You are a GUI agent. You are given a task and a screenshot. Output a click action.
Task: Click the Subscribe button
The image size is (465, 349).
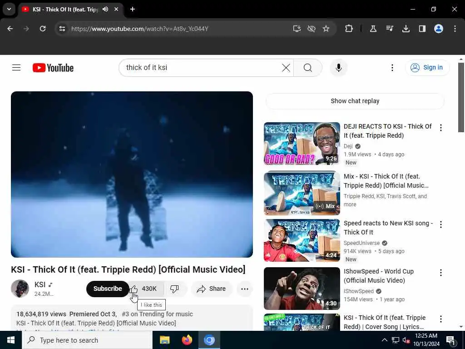click(x=108, y=289)
